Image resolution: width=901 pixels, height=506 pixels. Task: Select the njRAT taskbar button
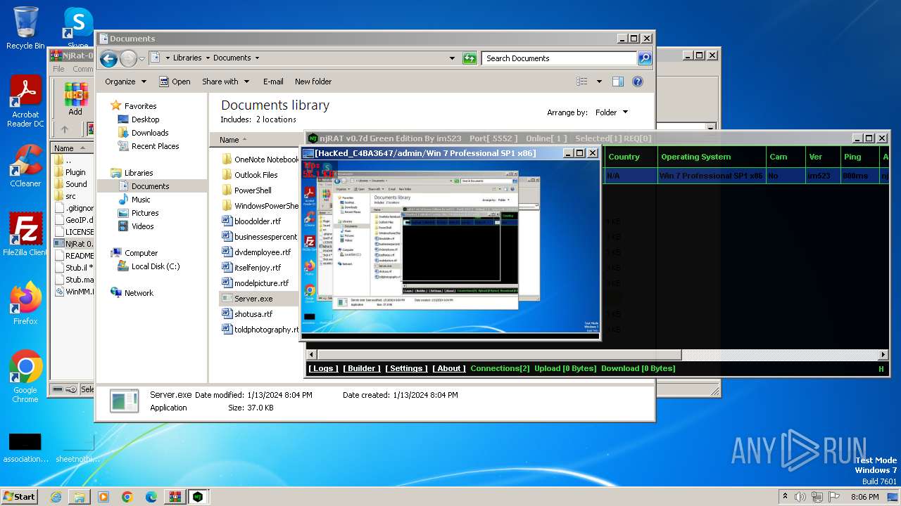tap(199, 497)
